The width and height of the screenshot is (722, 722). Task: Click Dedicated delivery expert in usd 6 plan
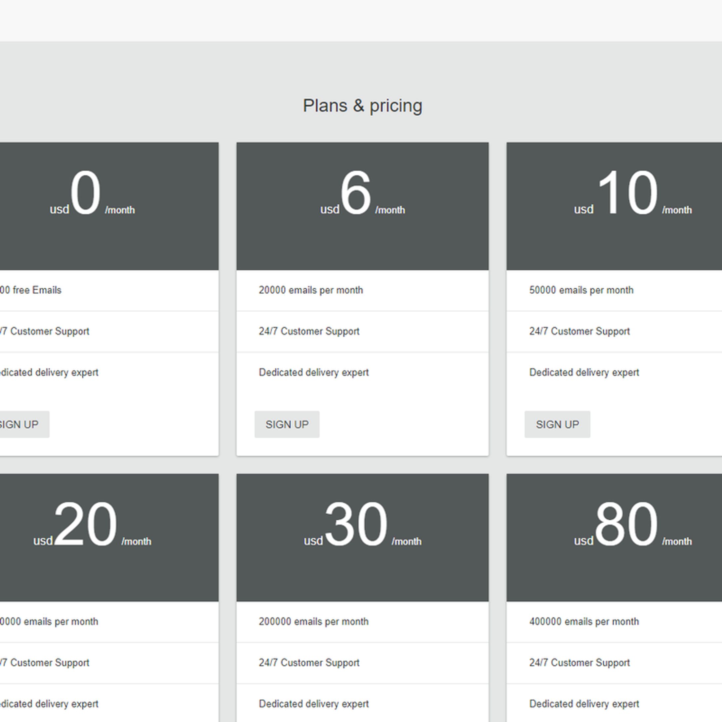[313, 373]
